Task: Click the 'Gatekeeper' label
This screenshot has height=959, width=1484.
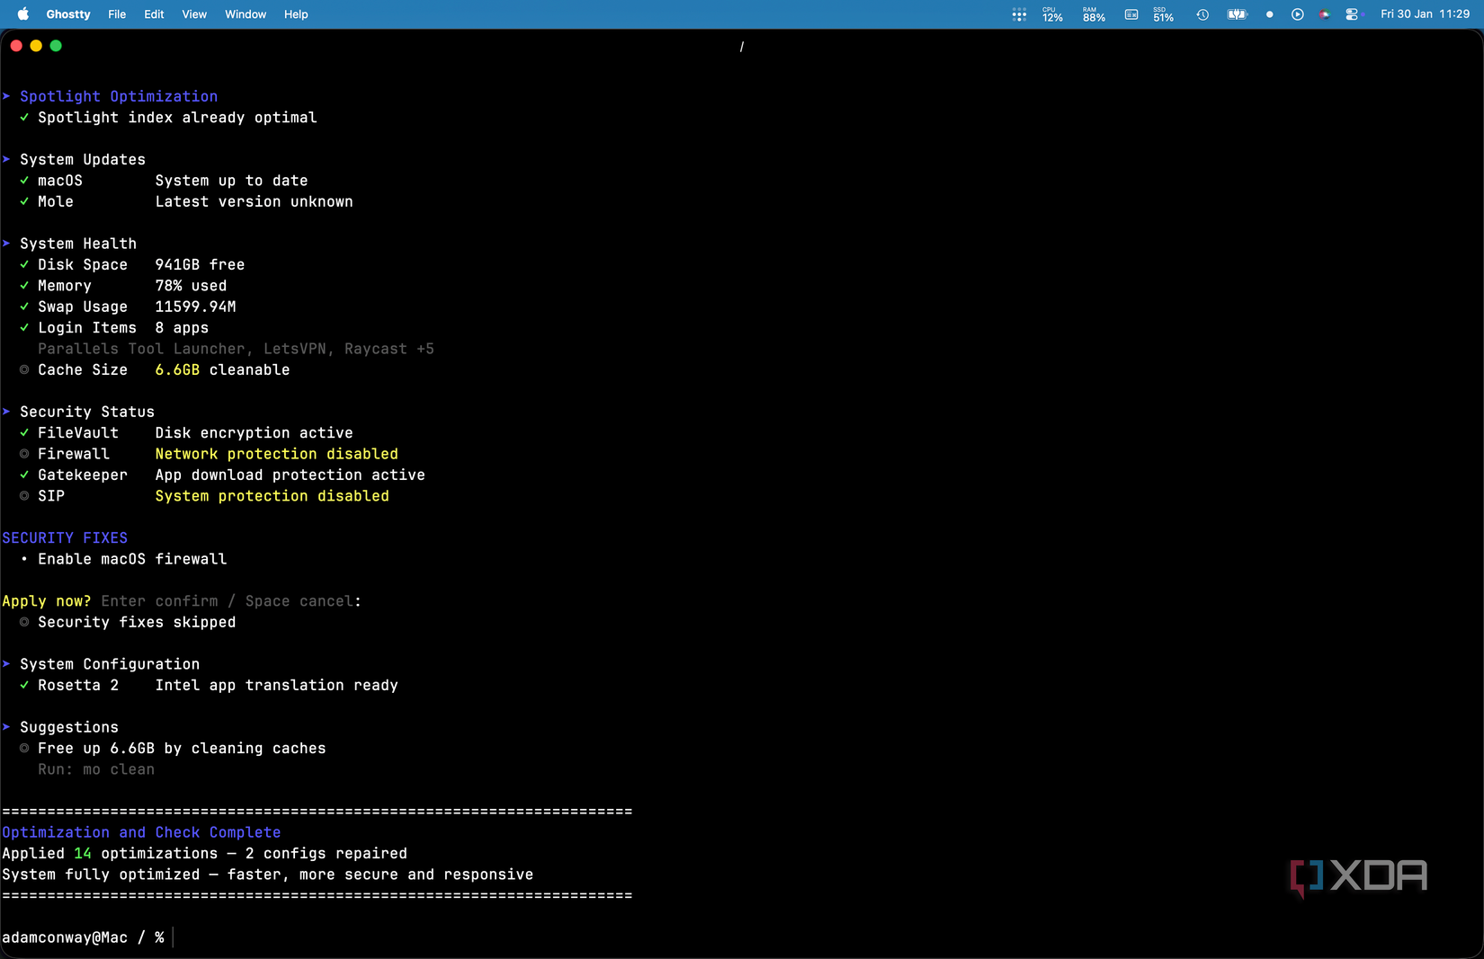Action: tap(83, 475)
